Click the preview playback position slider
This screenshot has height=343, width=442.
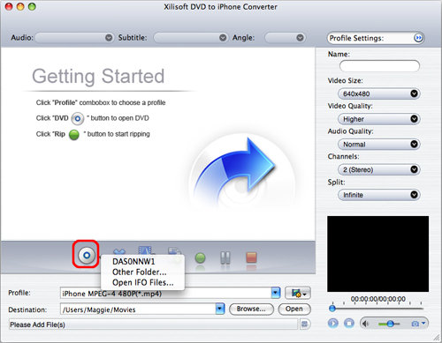click(x=377, y=309)
